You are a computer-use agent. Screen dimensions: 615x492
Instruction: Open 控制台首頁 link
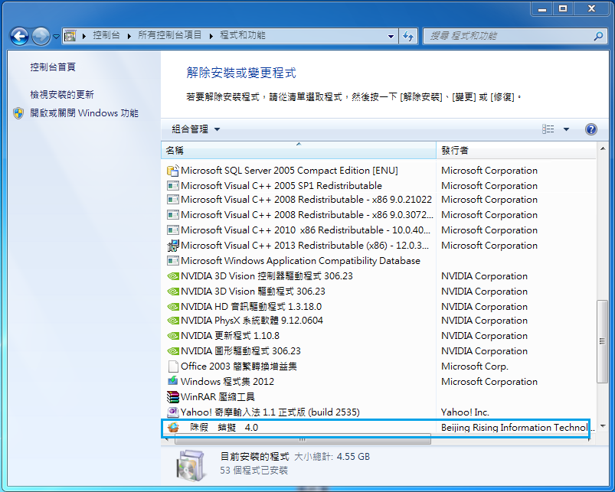pos(53,67)
